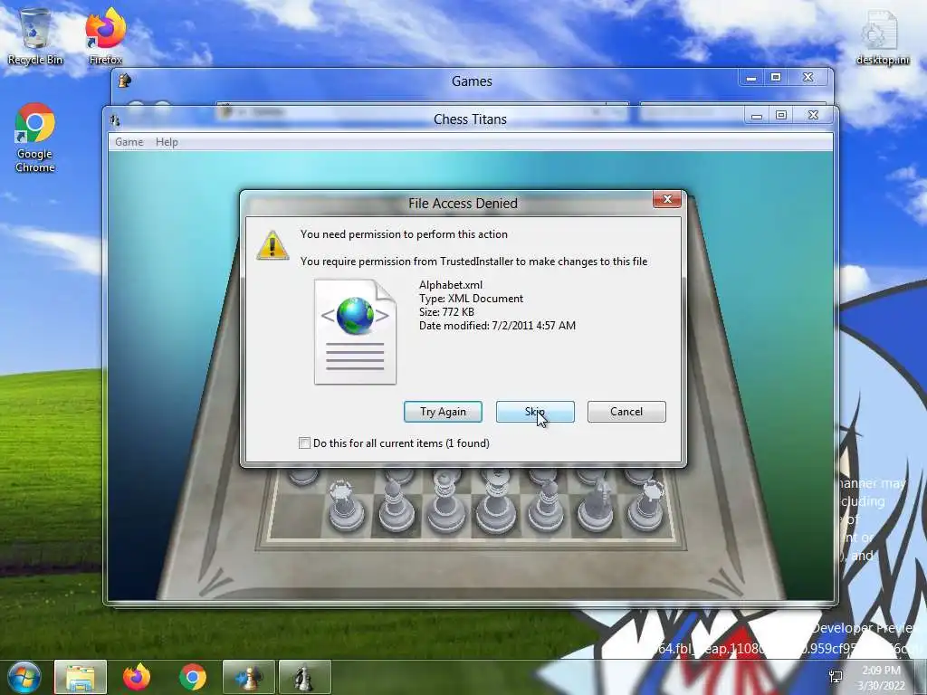This screenshot has width=927, height=695.
Task: Click the Games window title bar icon
Action: 125,81
